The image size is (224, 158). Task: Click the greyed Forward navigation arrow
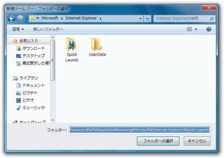[20, 19]
